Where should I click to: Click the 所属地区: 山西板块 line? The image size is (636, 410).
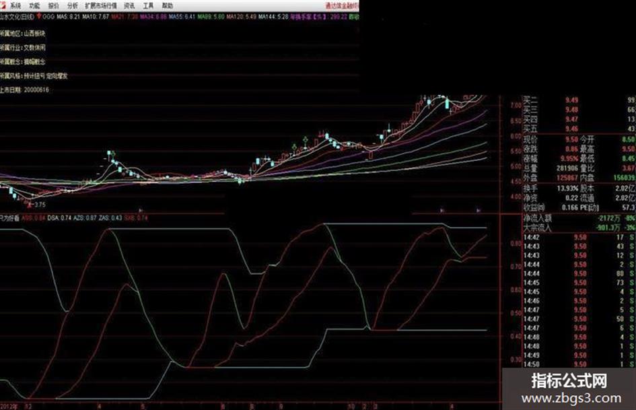click(23, 33)
